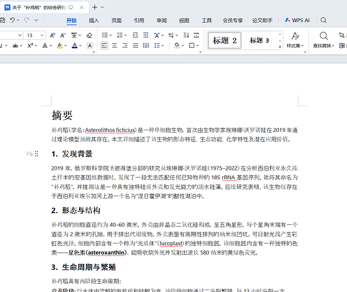Click the character border A icon
The width and height of the screenshot is (347, 292).
(x=90, y=46)
